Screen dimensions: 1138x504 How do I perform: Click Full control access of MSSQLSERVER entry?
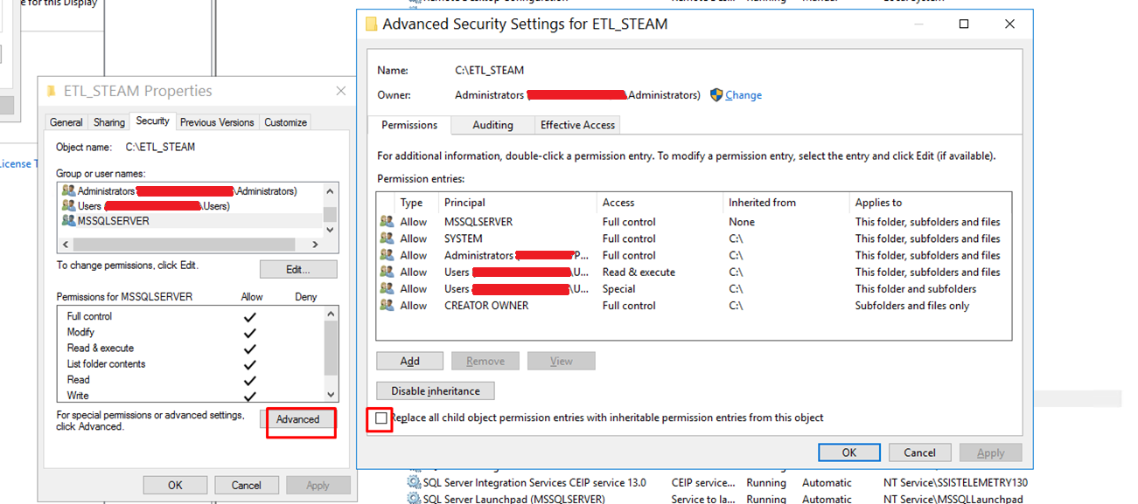coord(629,222)
